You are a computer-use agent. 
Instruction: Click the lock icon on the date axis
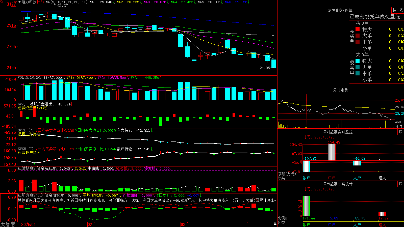click(275, 224)
